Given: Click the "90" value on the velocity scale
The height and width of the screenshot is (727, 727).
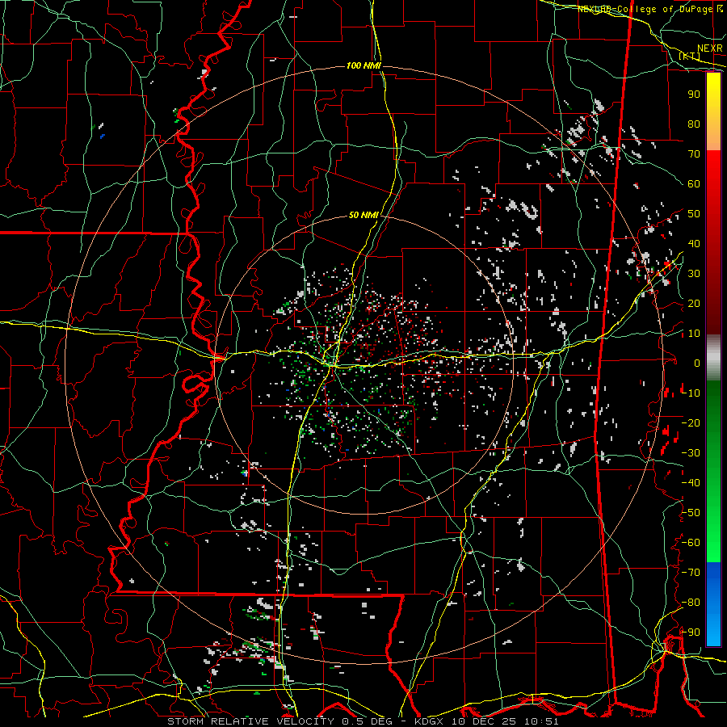Looking at the screenshot, I should click(694, 95).
